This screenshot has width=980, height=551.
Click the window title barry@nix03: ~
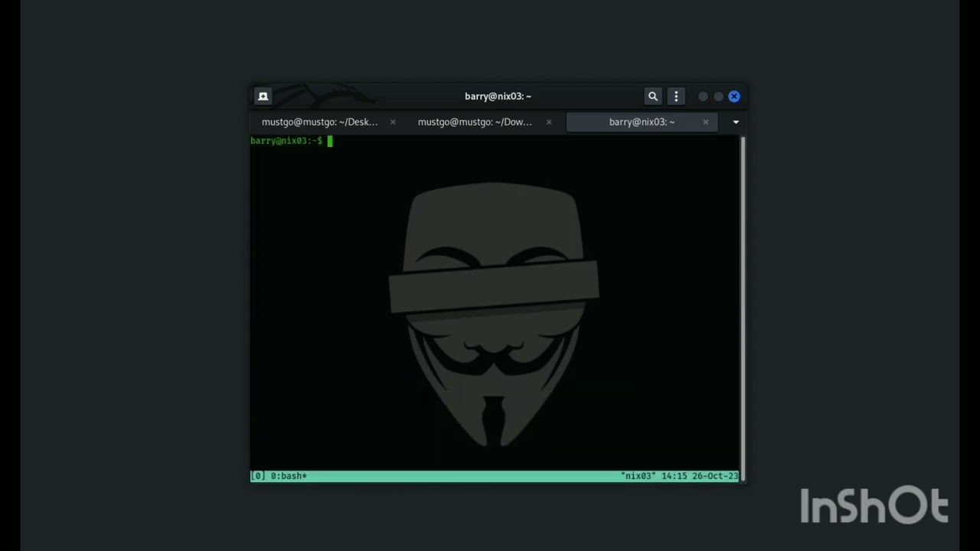pos(498,96)
